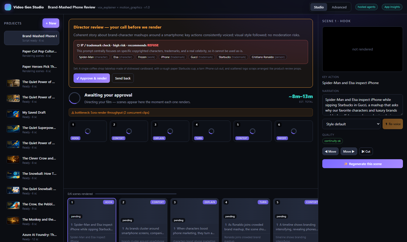Select render tile 6 PAYOFF

point(294,131)
